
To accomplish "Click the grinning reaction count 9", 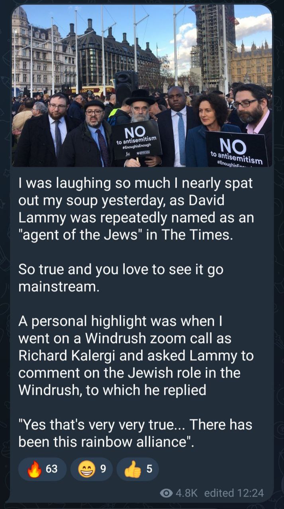I will [x=103, y=469].
